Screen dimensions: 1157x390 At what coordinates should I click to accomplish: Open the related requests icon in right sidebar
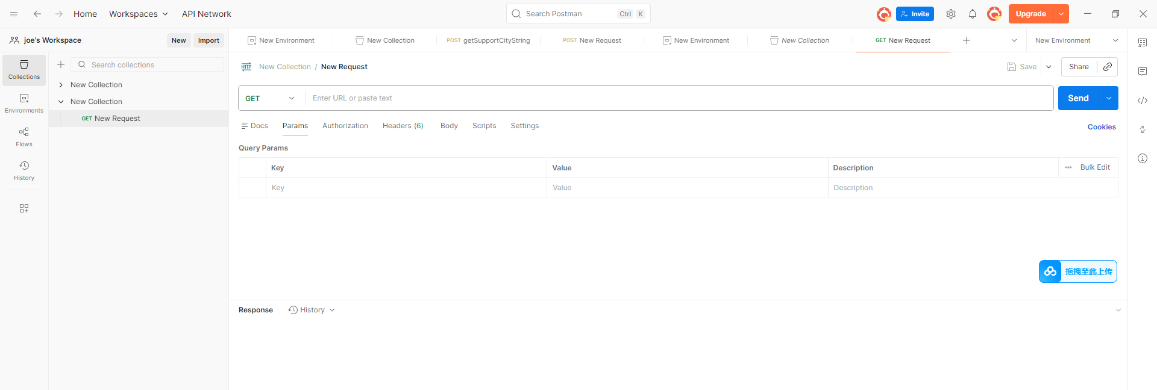pyautogui.click(x=1143, y=129)
